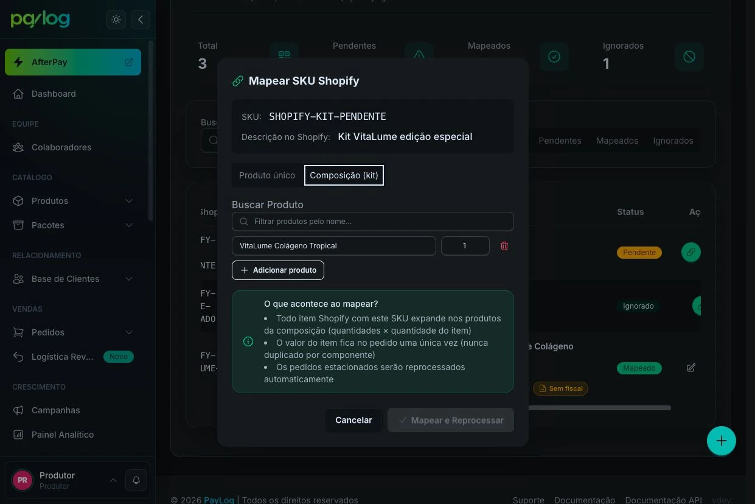Open notifications bell icon

pos(136,480)
